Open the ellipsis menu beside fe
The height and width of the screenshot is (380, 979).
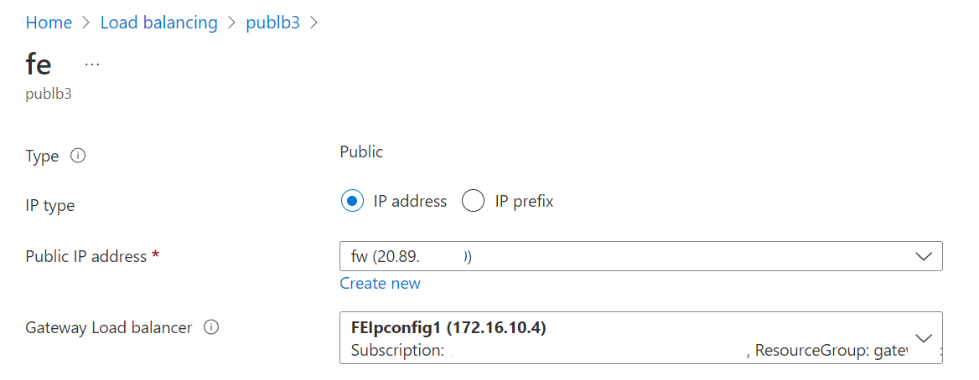point(92,64)
